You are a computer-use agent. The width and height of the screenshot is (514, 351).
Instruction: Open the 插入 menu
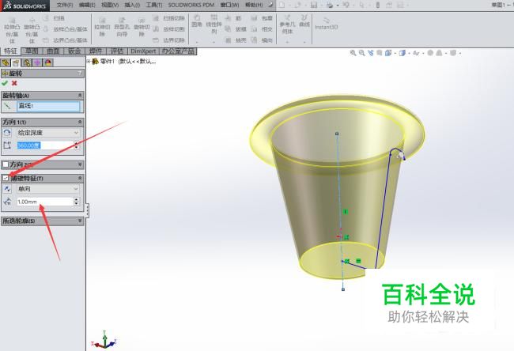coord(132,5)
